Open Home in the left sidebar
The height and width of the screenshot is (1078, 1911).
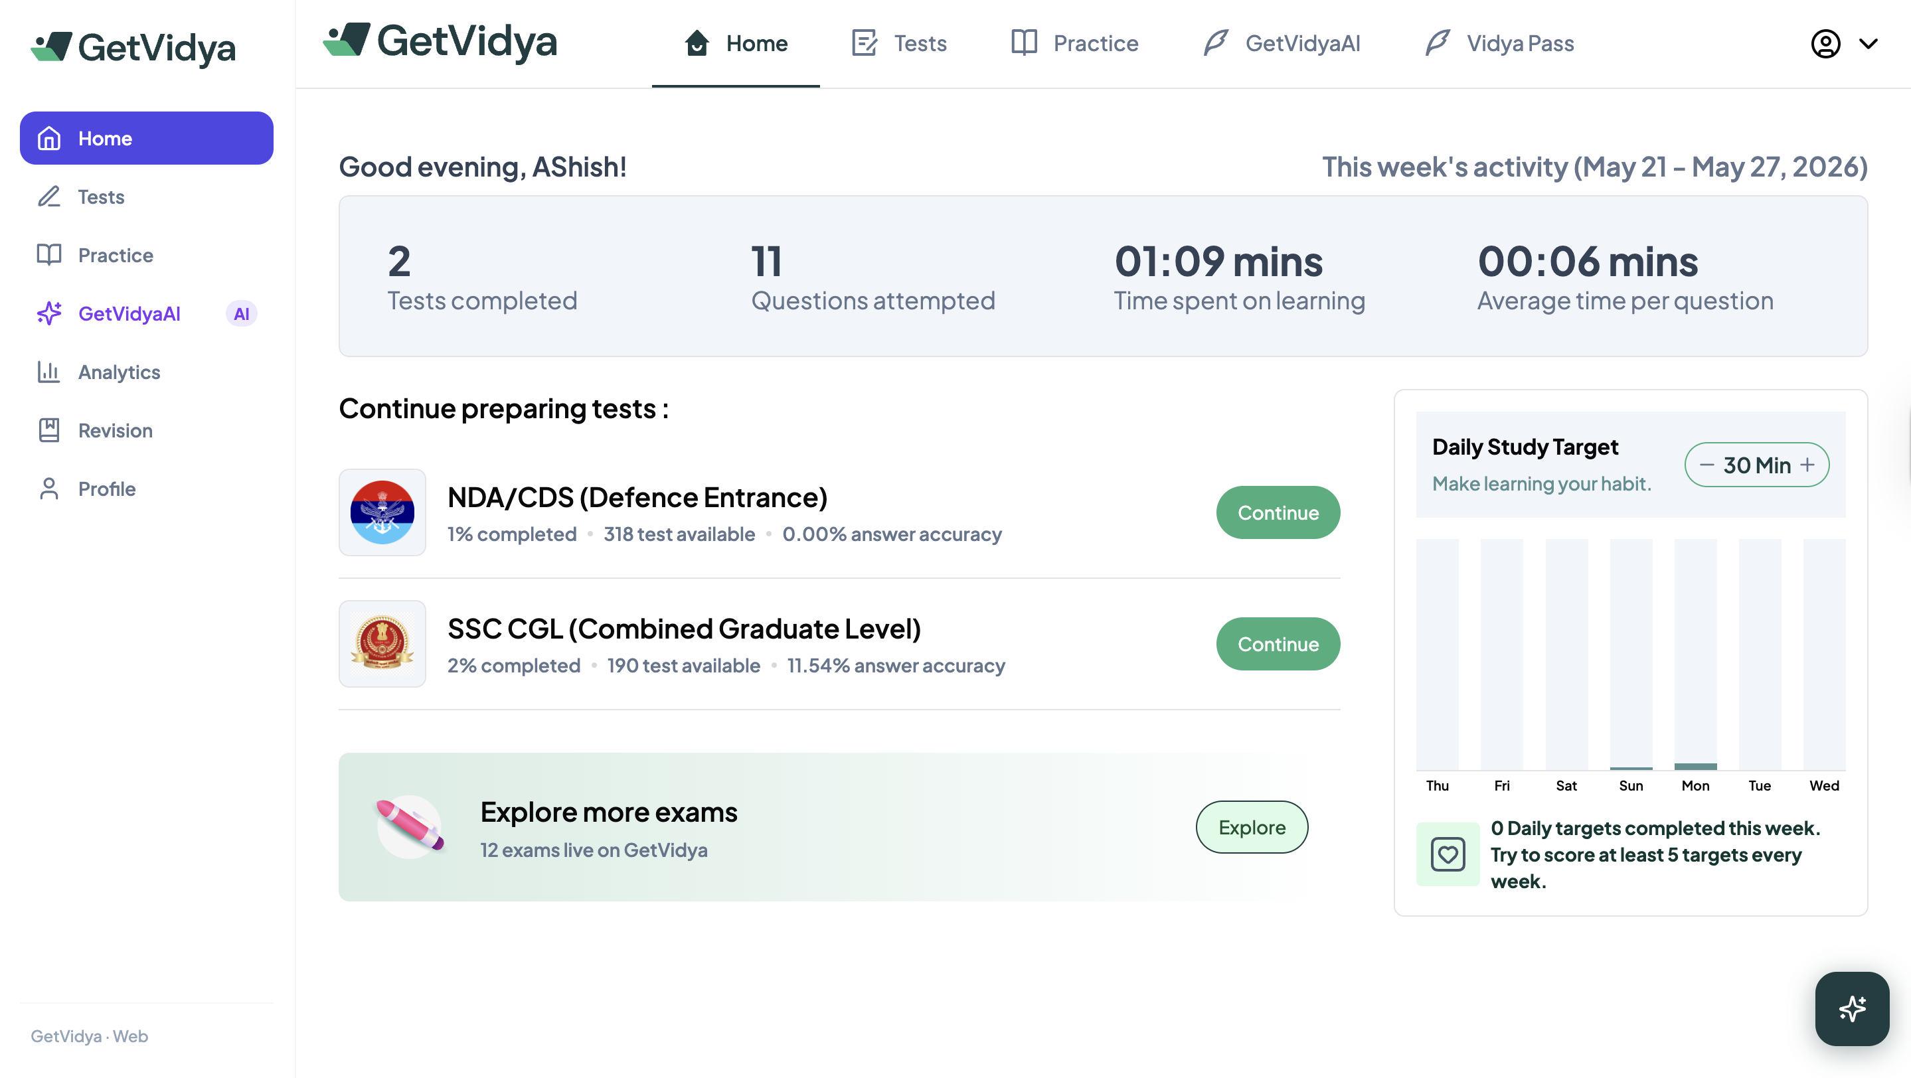pos(146,138)
